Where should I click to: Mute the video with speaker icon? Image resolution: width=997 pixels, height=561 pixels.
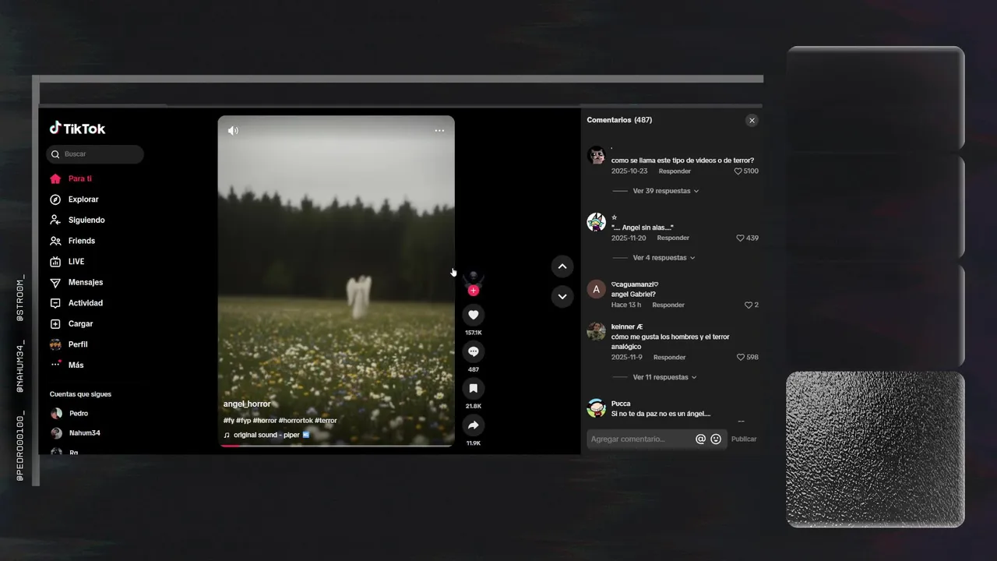click(233, 130)
